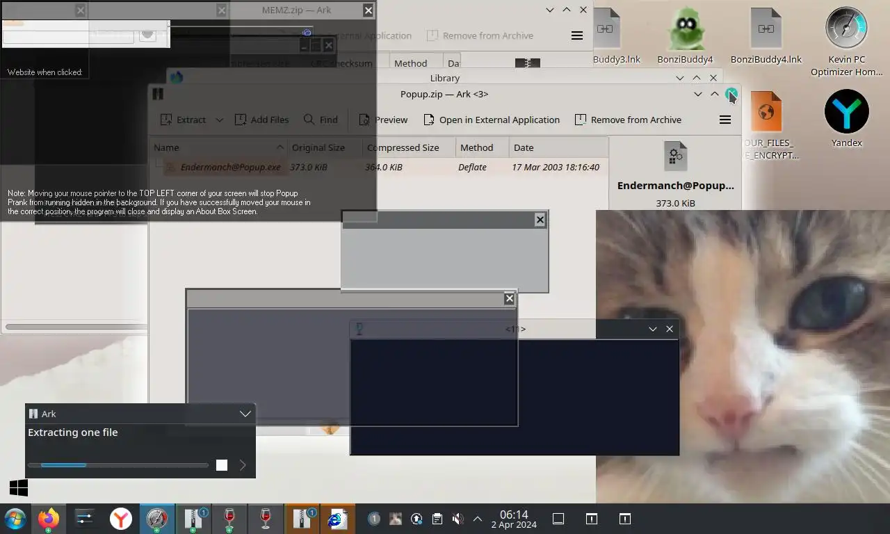Minimize the Popup.zip Ark window via down chevron
The height and width of the screenshot is (534, 890).
point(698,94)
